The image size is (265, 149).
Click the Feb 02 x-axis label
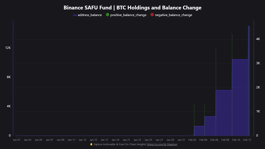coord(192,140)
